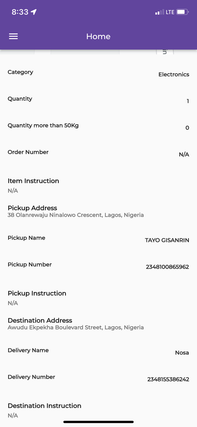
Task: Open the hamburger navigation menu
Action: click(13, 36)
